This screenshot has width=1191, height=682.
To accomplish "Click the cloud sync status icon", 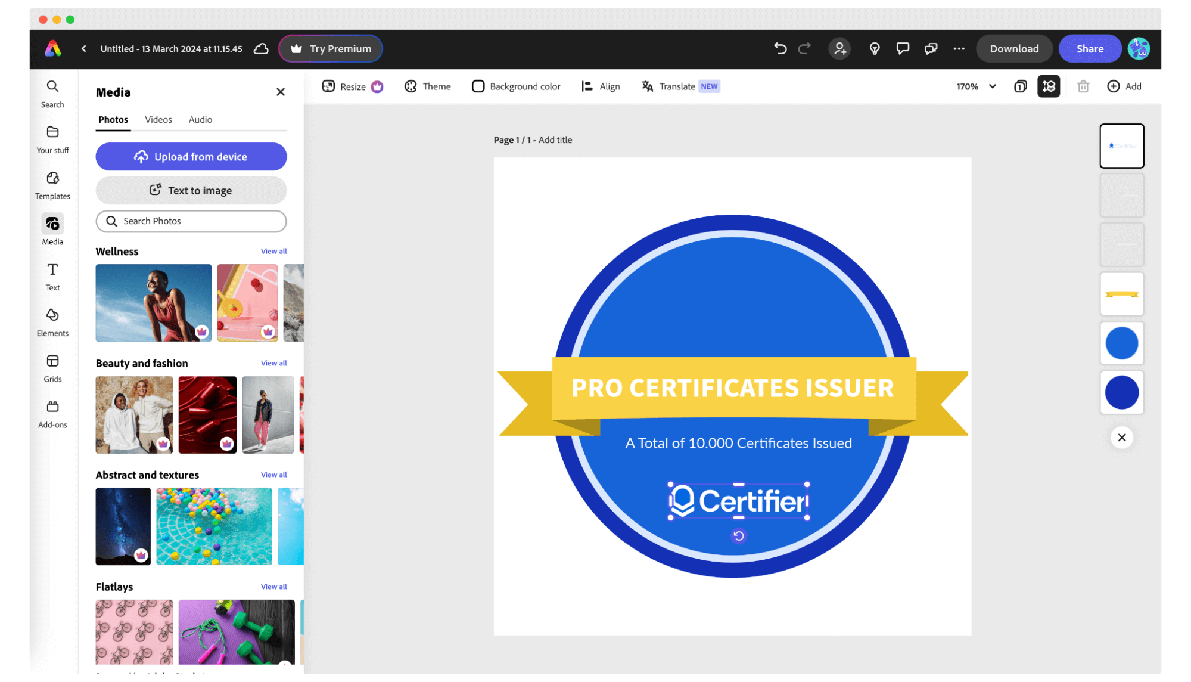I will coord(261,49).
